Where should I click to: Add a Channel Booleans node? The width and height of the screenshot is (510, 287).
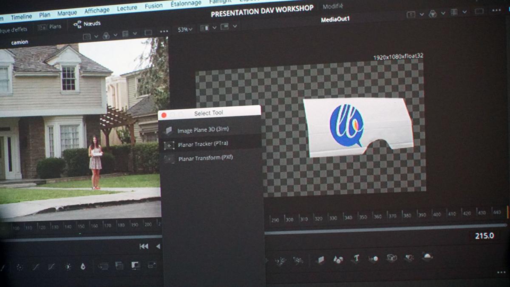[x=119, y=266]
